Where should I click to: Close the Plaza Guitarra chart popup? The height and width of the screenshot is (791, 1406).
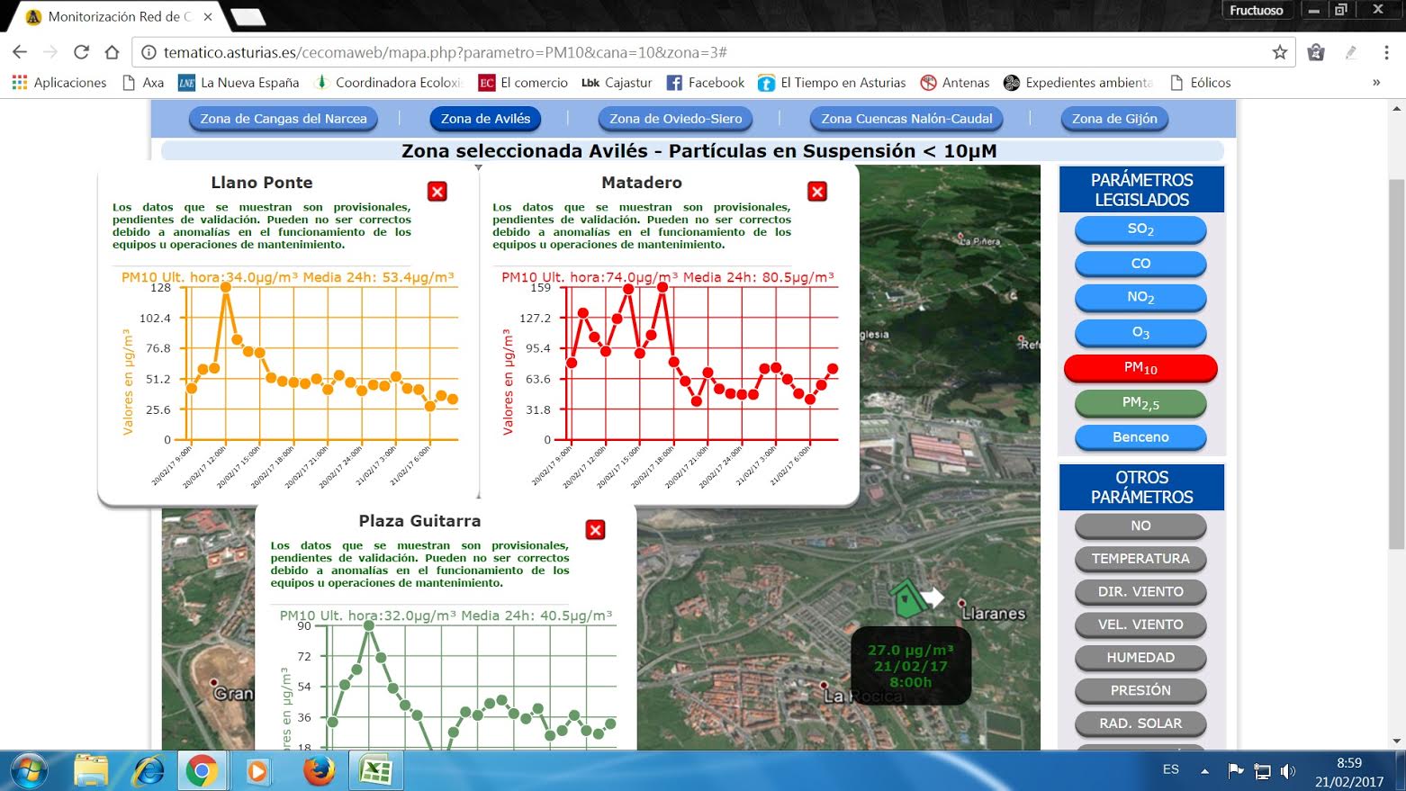pyautogui.click(x=595, y=530)
